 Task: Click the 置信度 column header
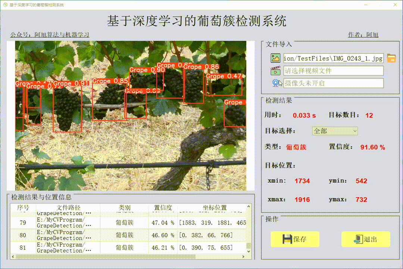coord(163,207)
